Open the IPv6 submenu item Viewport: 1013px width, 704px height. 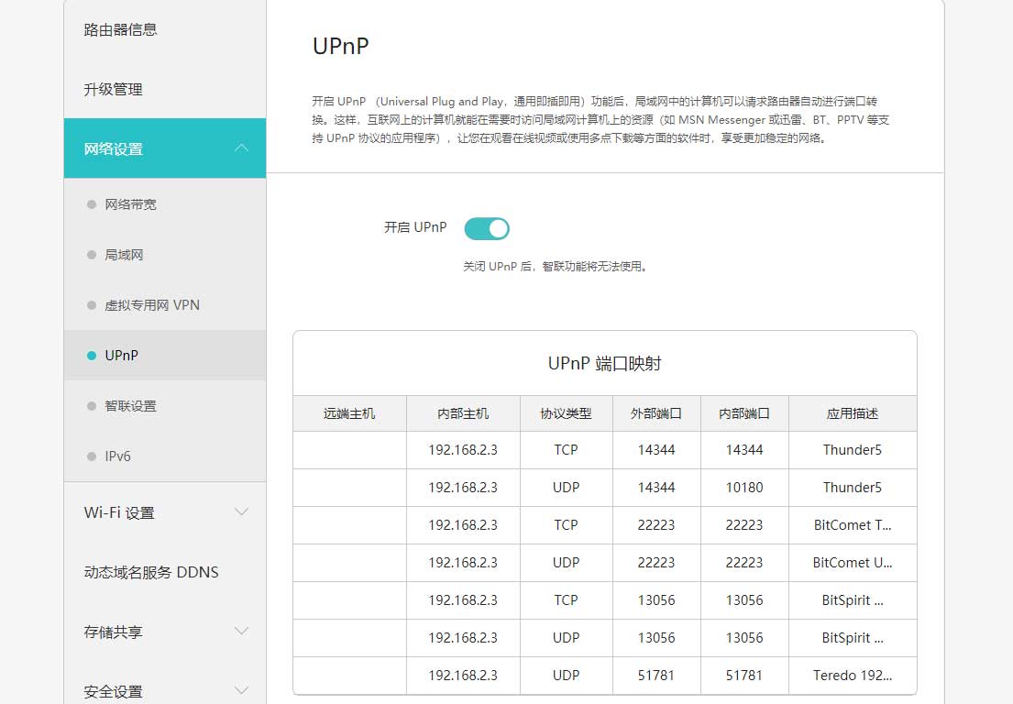click(117, 456)
